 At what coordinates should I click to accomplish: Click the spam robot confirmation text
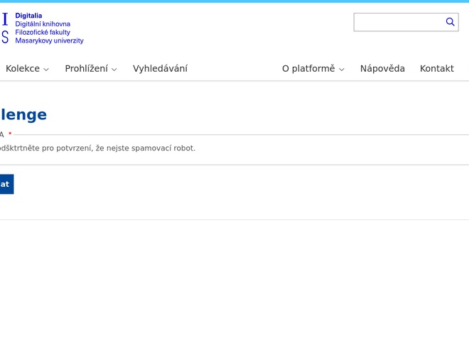pyautogui.click(x=97, y=148)
